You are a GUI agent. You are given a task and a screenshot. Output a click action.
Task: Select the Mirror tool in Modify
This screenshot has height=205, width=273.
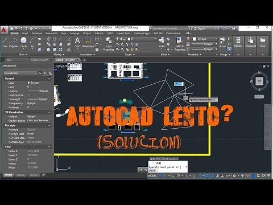coord(55,44)
